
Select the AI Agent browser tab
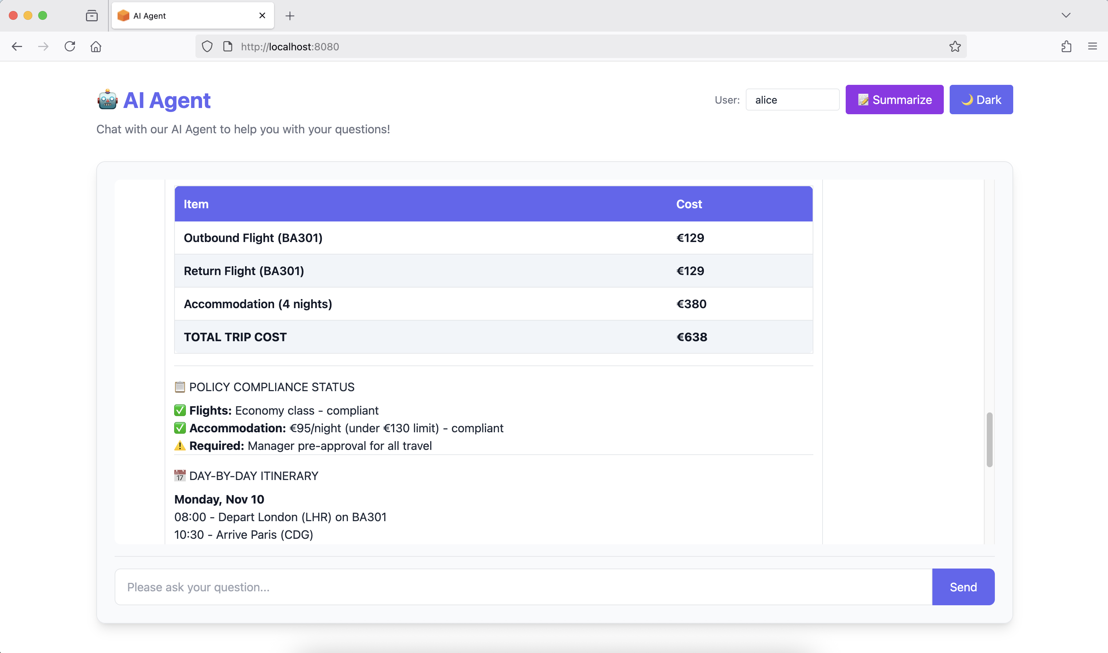[x=185, y=16]
